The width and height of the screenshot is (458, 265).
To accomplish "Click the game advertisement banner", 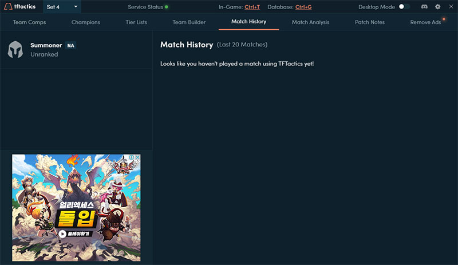I will [76, 208].
